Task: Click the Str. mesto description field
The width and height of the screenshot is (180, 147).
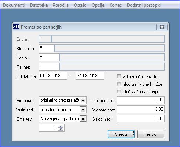Action: [109, 48]
